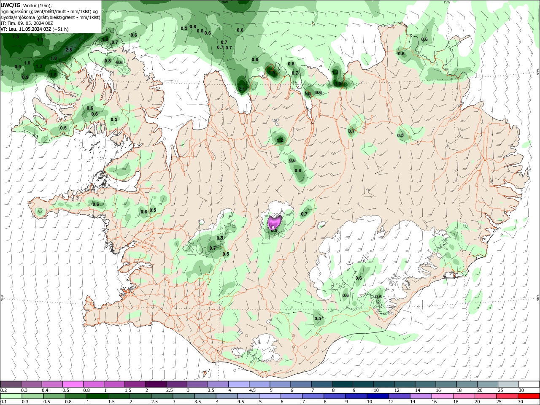The image size is (540, 405).
Task: Click the 1.8 precipitation value label
Action: click(x=54, y=58)
